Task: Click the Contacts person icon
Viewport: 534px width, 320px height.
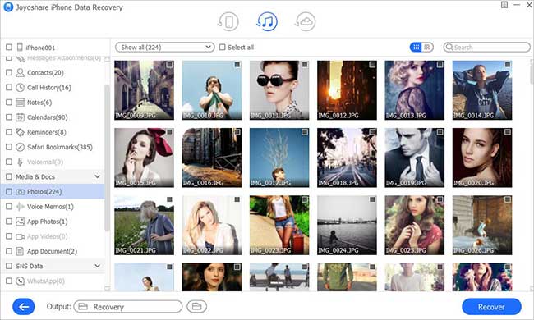Action: pyautogui.click(x=20, y=72)
